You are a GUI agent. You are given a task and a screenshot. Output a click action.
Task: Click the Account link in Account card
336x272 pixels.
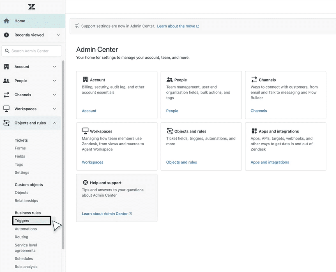[89, 111]
